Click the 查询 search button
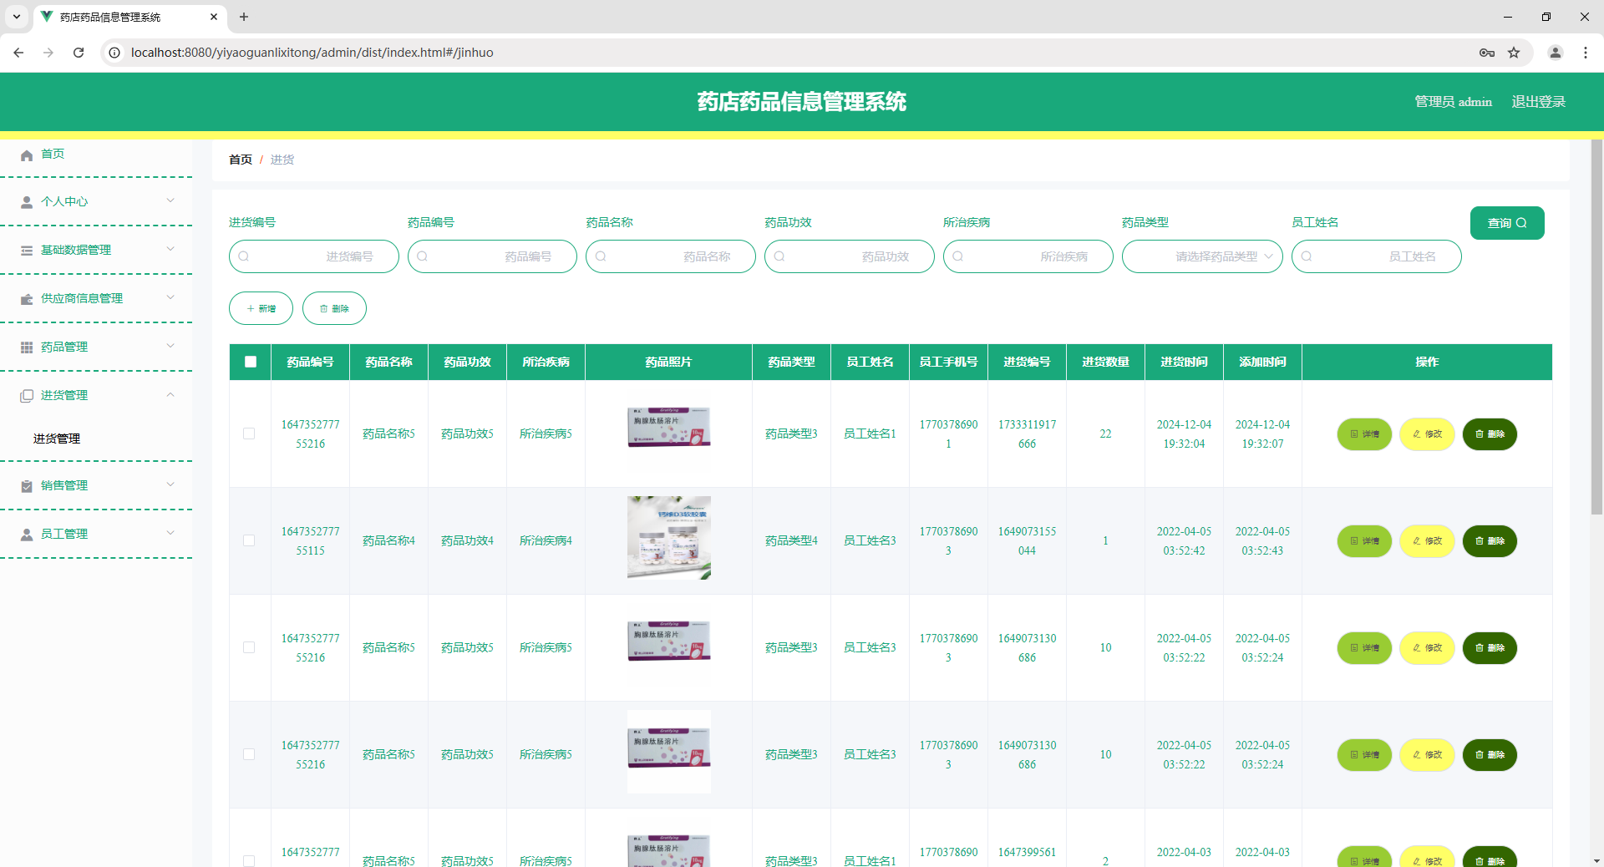1604x867 pixels. (1507, 223)
